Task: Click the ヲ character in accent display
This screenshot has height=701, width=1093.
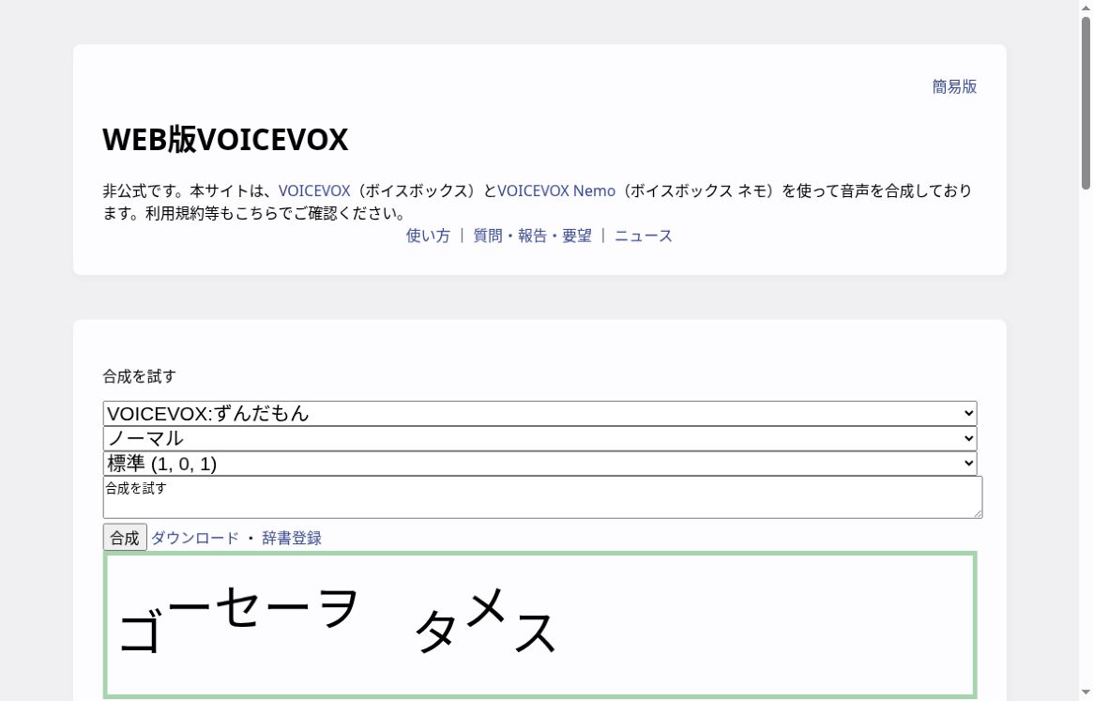Action: tap(338, 607)
